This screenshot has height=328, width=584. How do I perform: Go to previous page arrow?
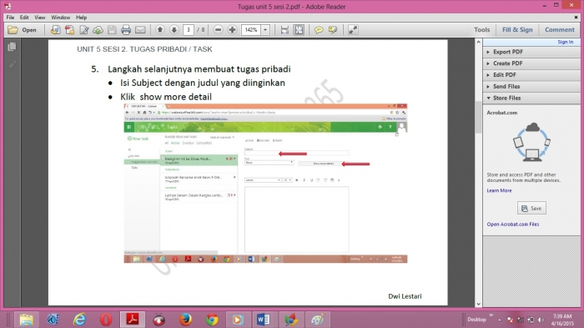pyautogui.click(x=160, y=30)
